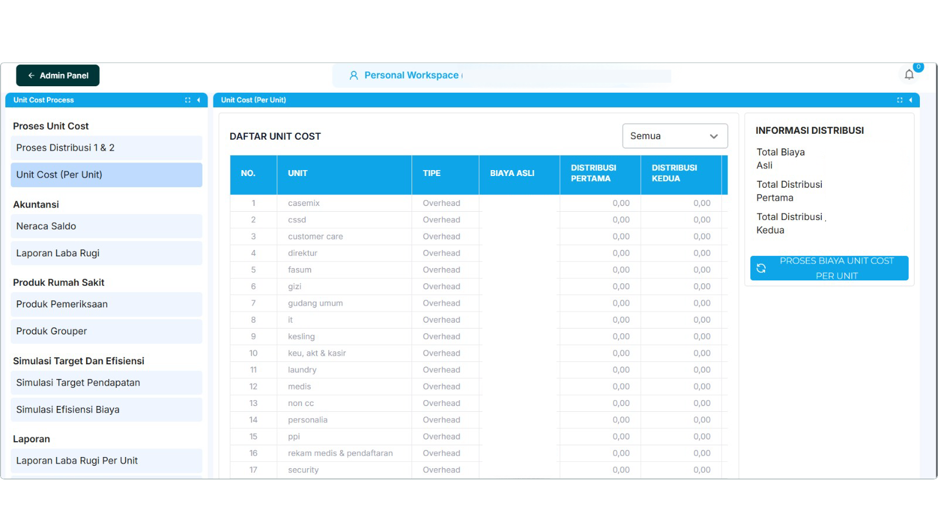Click the user icon beside Personal Workspace
This screenshot has height=528, width=938.
coord(354,76)
